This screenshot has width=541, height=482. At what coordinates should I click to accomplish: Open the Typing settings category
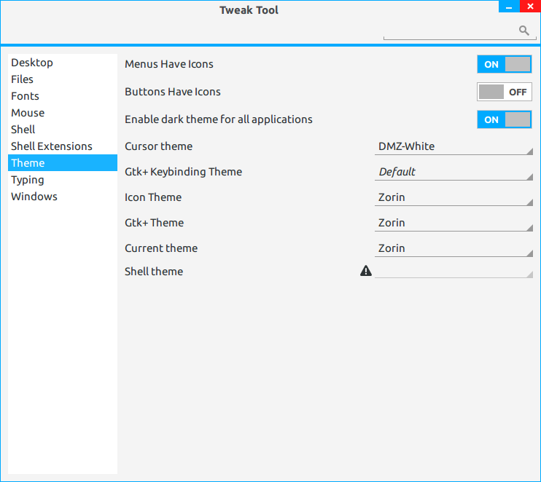click(x=28, y=180)
